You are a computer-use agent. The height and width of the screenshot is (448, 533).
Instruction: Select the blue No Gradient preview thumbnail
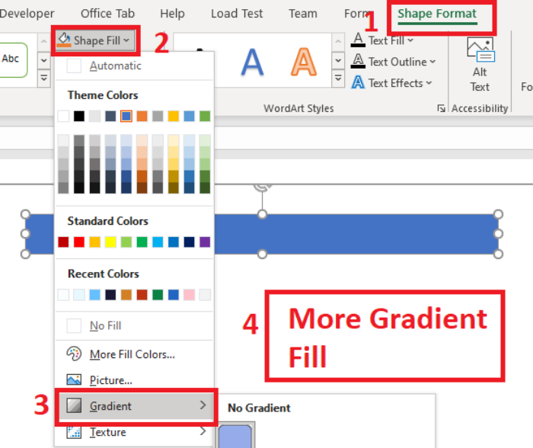235,435
